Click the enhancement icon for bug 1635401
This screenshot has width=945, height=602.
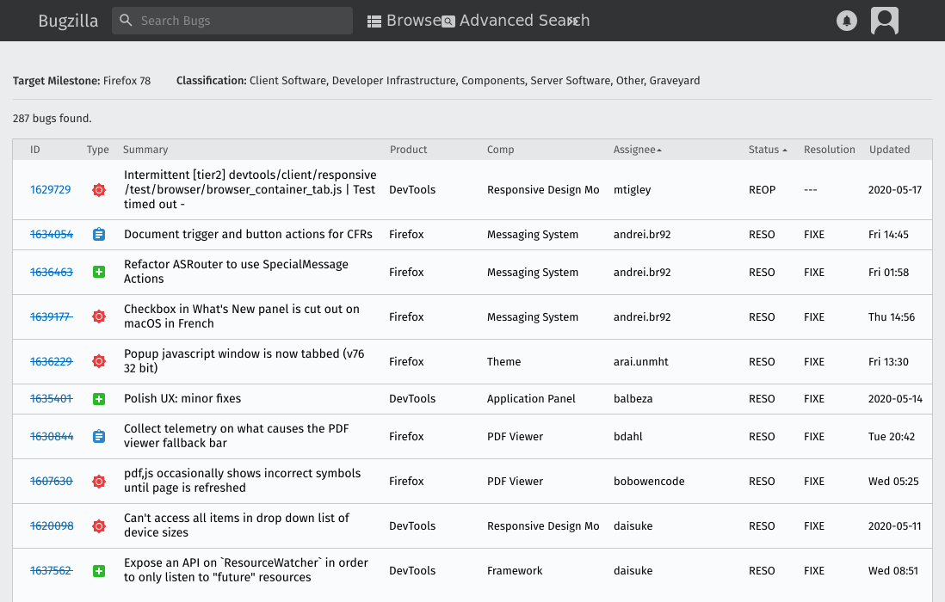click(x=99, y=399)
